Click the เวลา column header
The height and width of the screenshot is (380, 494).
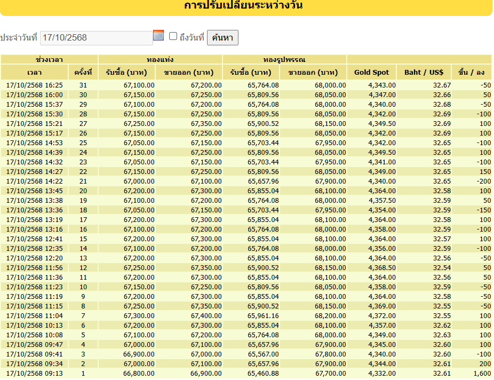pos(34,73)
